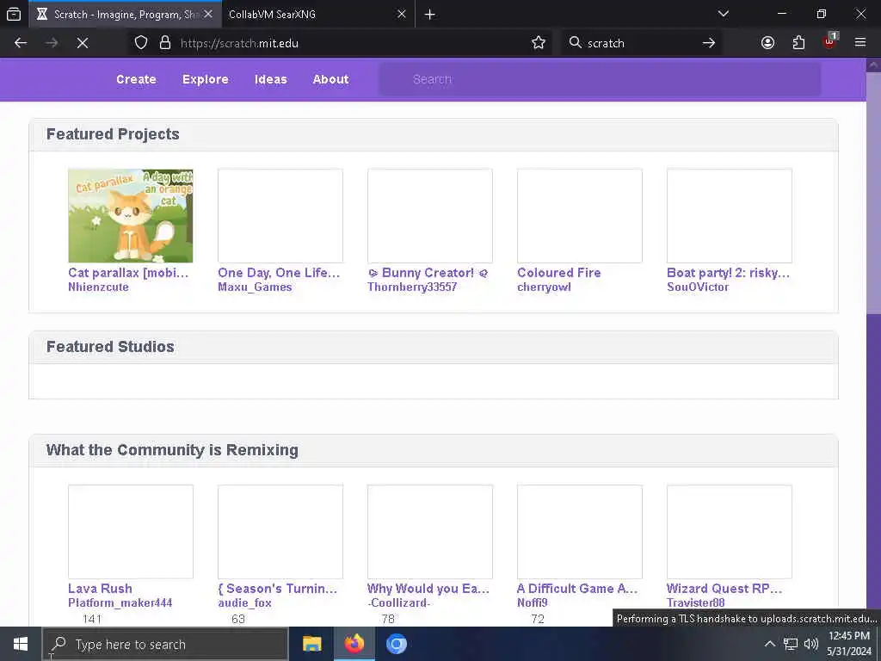Open the Ideas menu item
Image resolution: width=881 pixels, height=661 pixels.
[x=270, y=79]
